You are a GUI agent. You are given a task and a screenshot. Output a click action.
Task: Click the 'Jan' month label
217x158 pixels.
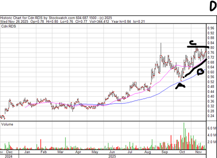click(27, 152)
